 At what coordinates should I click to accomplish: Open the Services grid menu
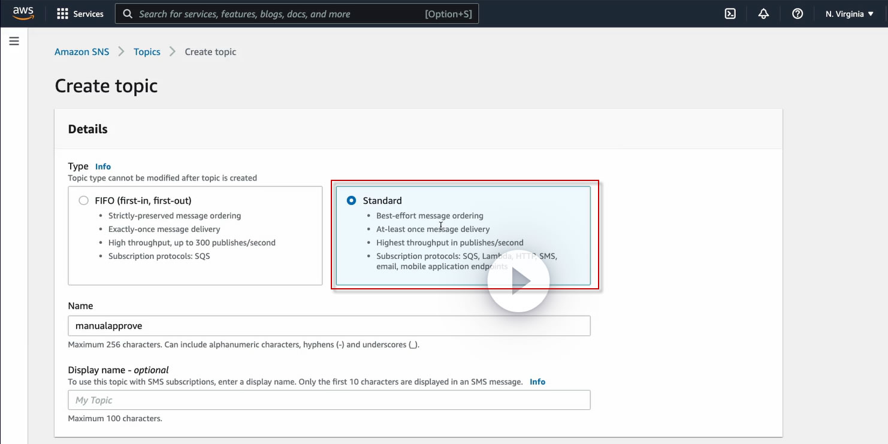coord(62,14)
